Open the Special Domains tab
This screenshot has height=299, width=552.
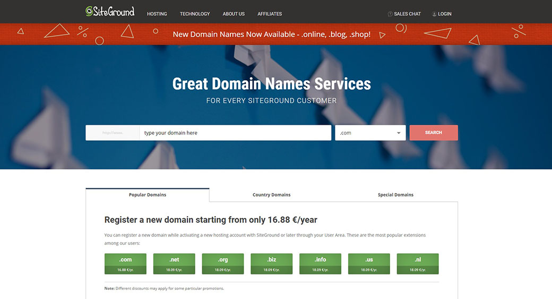(395, 195)
